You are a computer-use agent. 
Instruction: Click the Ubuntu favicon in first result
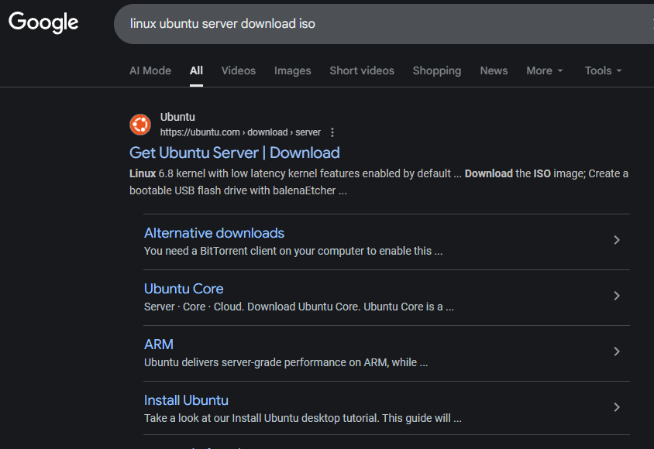[140, 124]
